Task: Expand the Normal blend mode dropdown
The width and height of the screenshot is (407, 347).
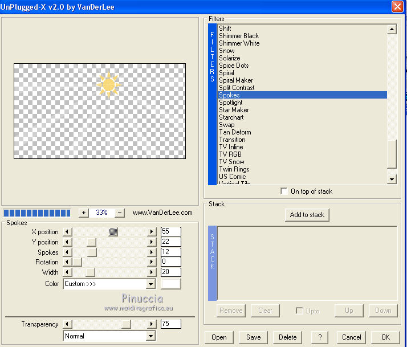Action: 150,336
